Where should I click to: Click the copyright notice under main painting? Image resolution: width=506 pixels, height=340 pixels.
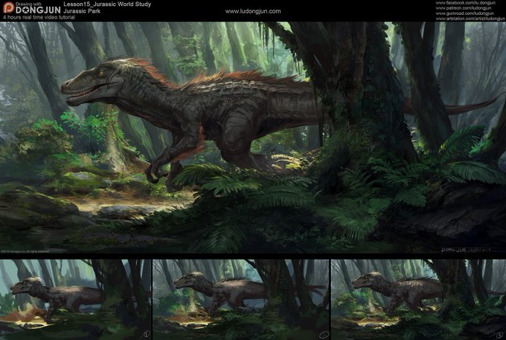click(25, 252)
